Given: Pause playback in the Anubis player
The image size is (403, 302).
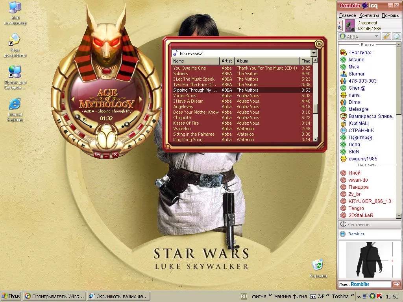Looking at the screenshot, I should pos(59,121).
